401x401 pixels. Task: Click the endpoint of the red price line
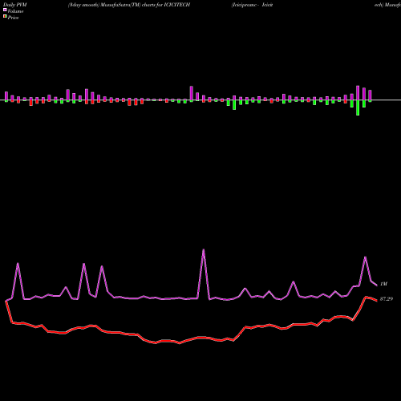tap(377, 301)
